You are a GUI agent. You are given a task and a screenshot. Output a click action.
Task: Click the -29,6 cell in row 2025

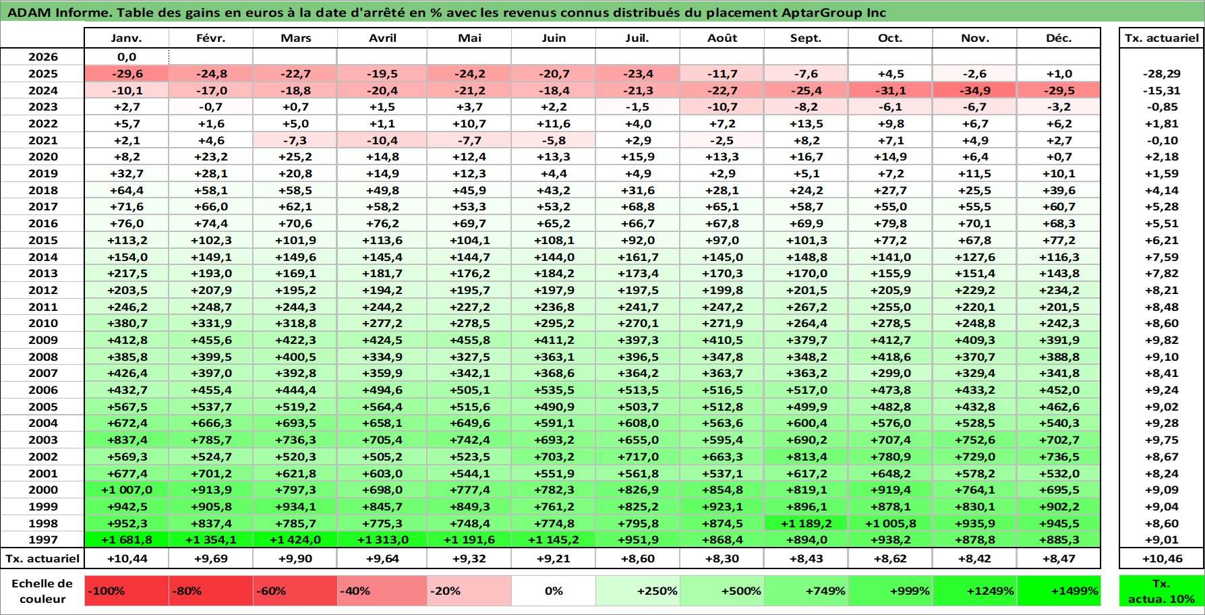pyautogui.click(x=126, y=74)
